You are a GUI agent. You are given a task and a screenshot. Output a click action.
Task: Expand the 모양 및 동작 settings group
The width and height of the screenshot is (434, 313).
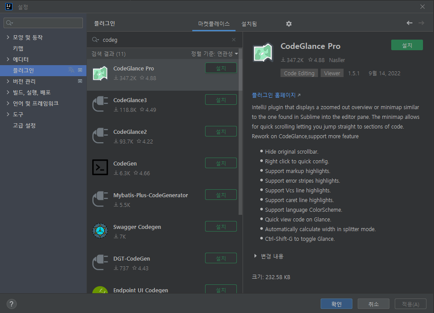8,37
